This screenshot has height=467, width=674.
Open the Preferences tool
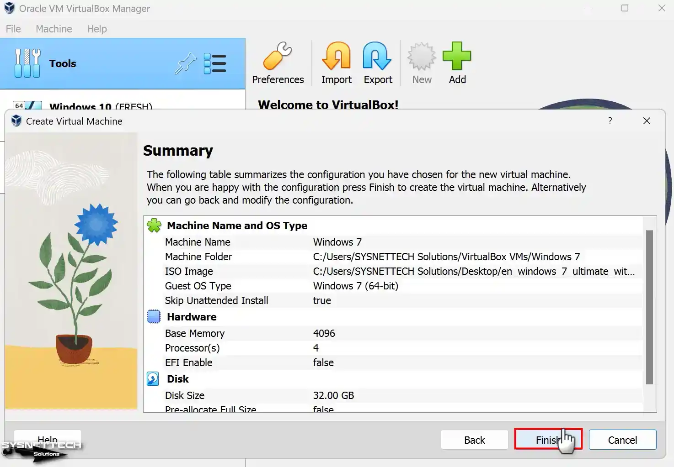click(278, 63)
